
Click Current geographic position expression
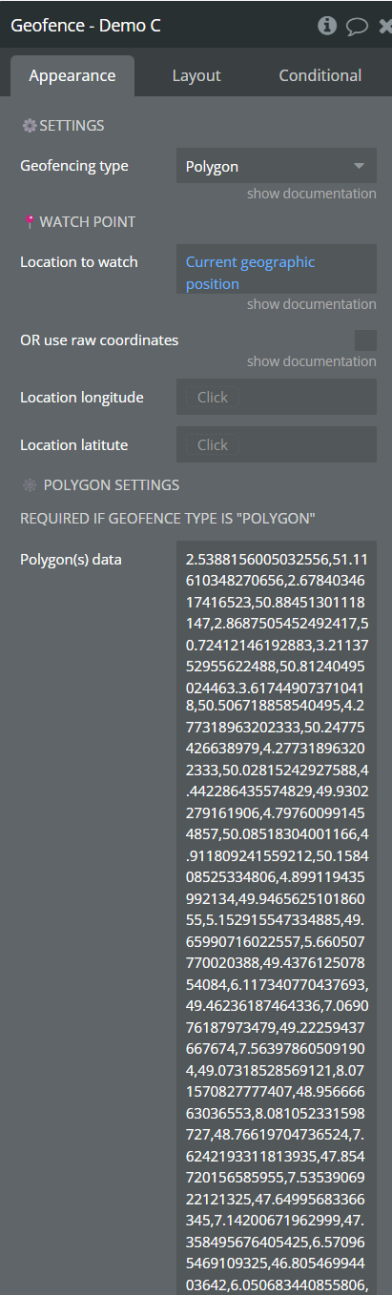(x=250, y=273)
